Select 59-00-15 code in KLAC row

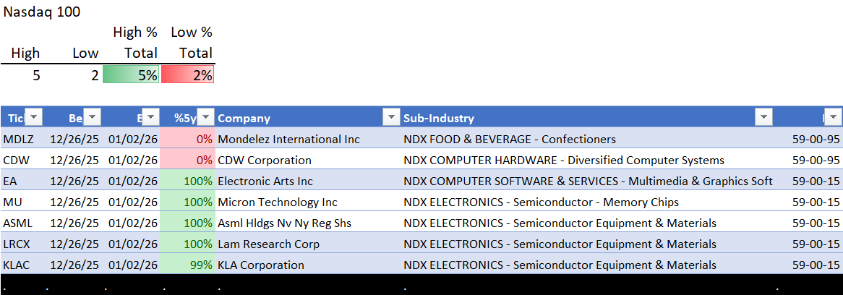point(816,265)
